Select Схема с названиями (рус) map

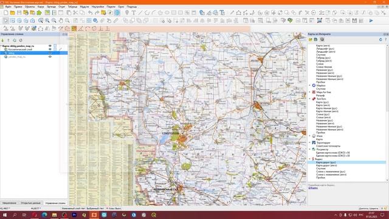click(x=331, y=172)
